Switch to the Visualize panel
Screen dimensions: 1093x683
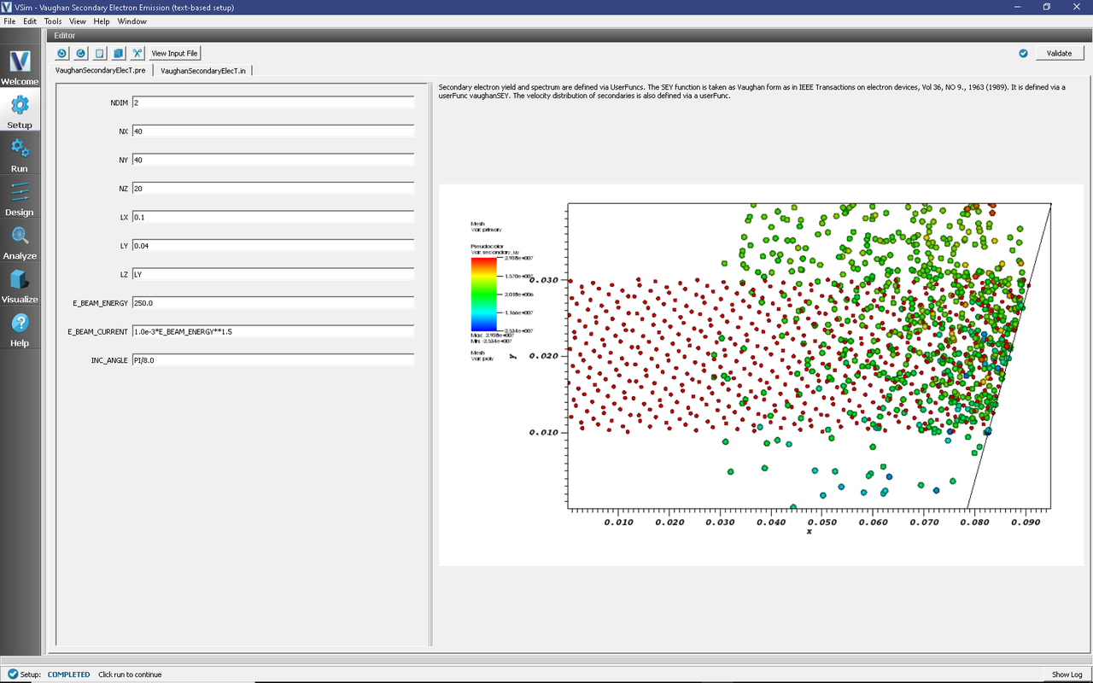(x=20, y=285)
